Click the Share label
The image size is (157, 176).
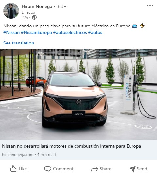106,169
